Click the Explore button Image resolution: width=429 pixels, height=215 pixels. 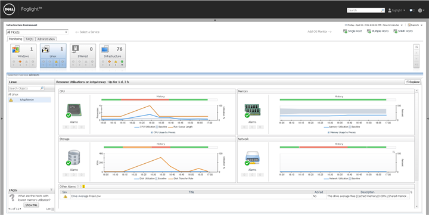(x=412, y=82)
